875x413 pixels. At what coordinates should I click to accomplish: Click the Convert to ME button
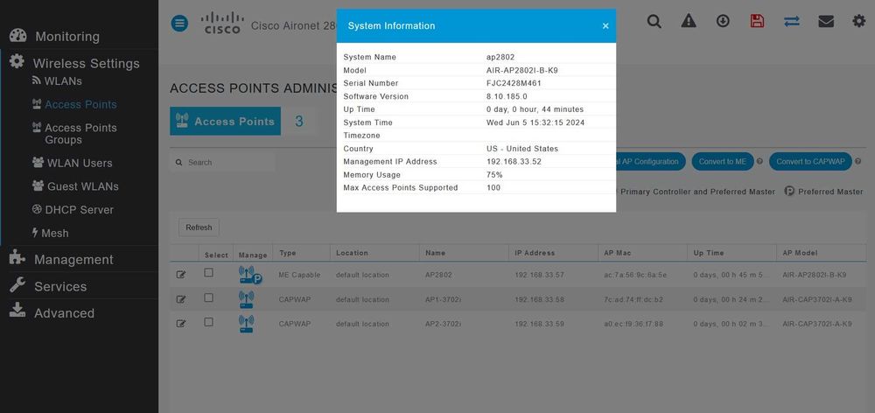(x=723, y=162)
